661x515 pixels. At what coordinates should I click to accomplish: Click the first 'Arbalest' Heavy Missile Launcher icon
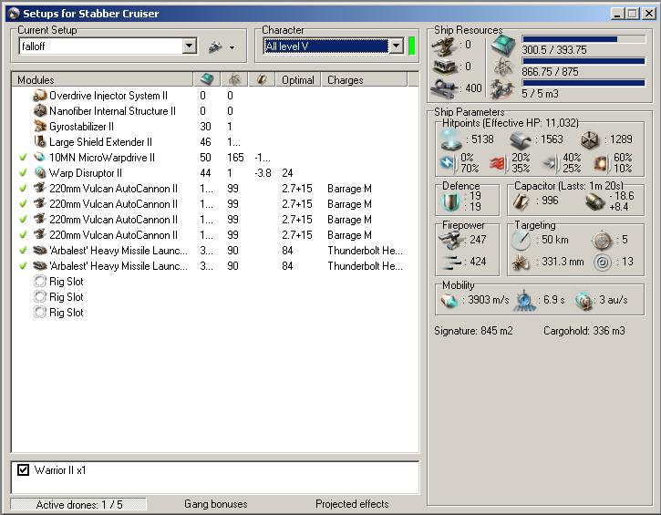39,251
